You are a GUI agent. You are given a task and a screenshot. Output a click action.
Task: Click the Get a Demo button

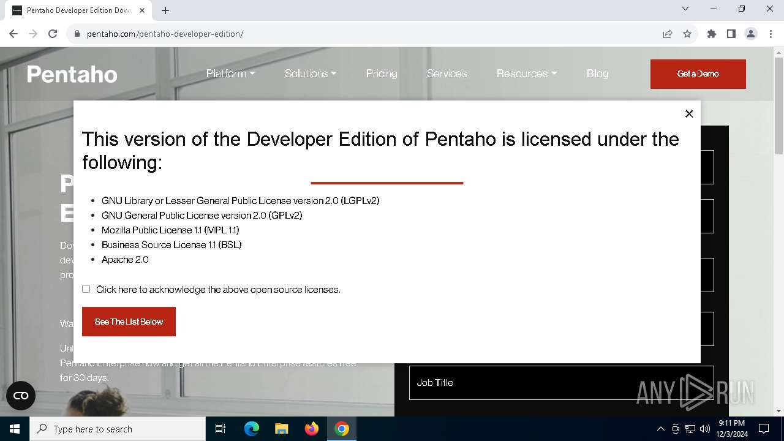click(698, 73)
